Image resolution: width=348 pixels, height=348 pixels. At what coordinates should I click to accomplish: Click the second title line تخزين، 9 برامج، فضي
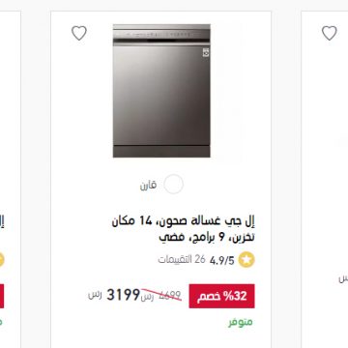coord(207,238)
